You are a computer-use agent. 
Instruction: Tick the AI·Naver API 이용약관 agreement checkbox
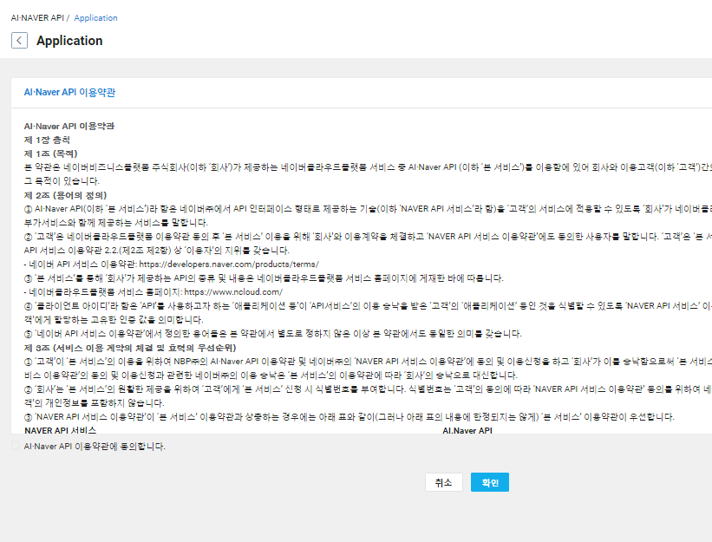tap(16, 447)
